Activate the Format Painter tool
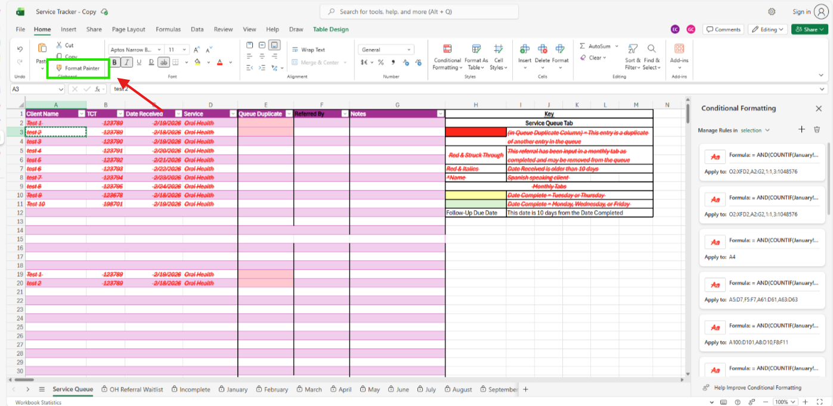 tap(78, 68)
